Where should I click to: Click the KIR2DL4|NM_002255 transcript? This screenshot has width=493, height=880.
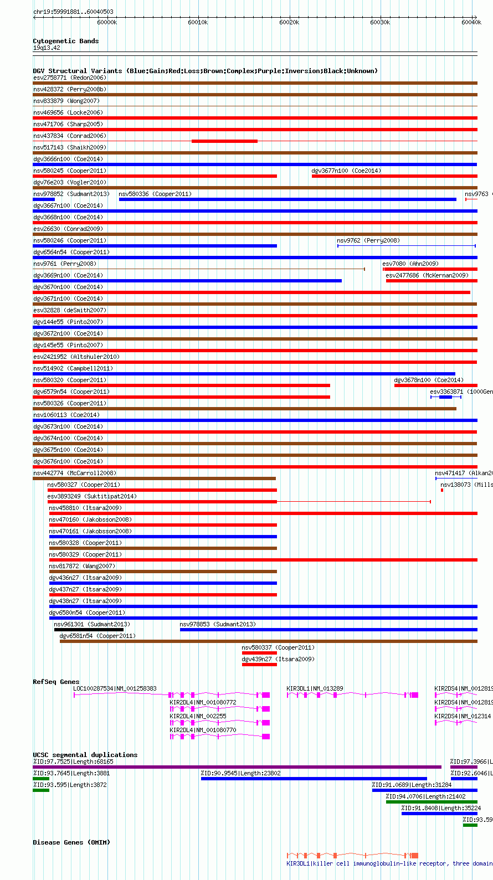pos(220,723)
